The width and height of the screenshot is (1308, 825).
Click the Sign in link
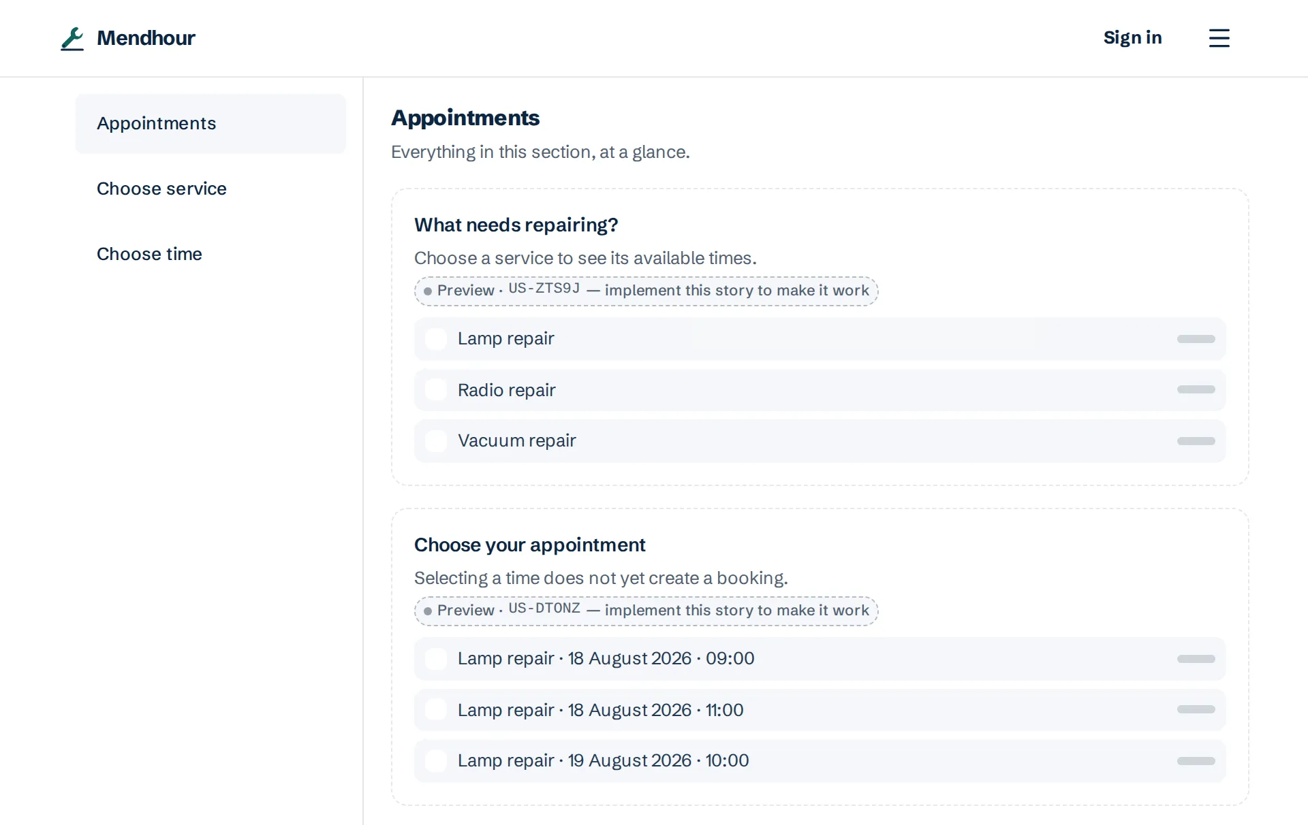pyautogui.click(x=1132, y=38)
